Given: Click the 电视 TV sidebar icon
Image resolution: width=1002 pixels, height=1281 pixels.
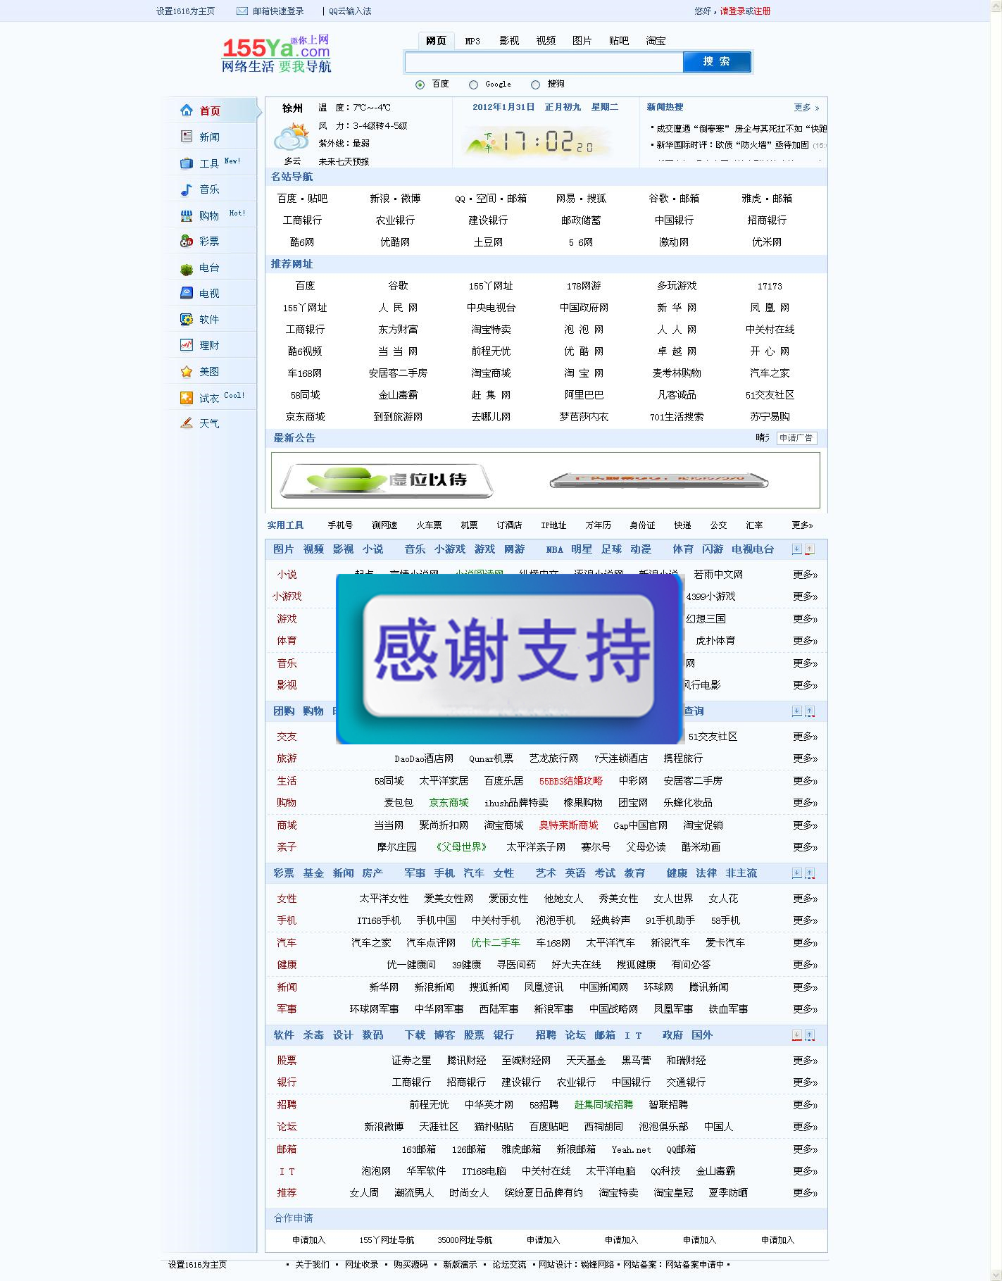Looking at the screenshot, I should 187,293.
